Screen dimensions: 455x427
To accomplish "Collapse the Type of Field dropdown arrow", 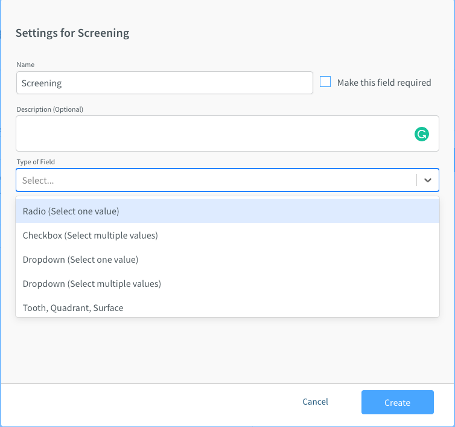I will point(427,180).
